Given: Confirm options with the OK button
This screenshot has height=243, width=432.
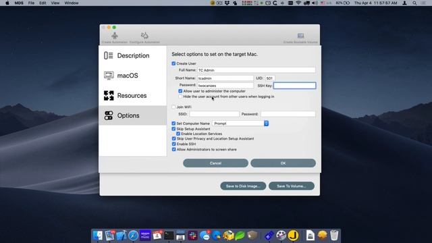Looking at the screenshot, I should 283,163.
